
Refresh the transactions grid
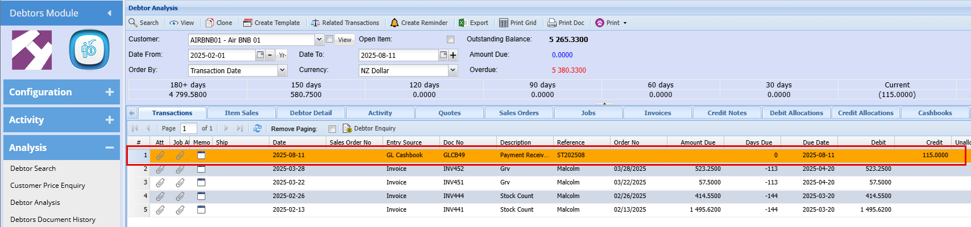(258, 128)
